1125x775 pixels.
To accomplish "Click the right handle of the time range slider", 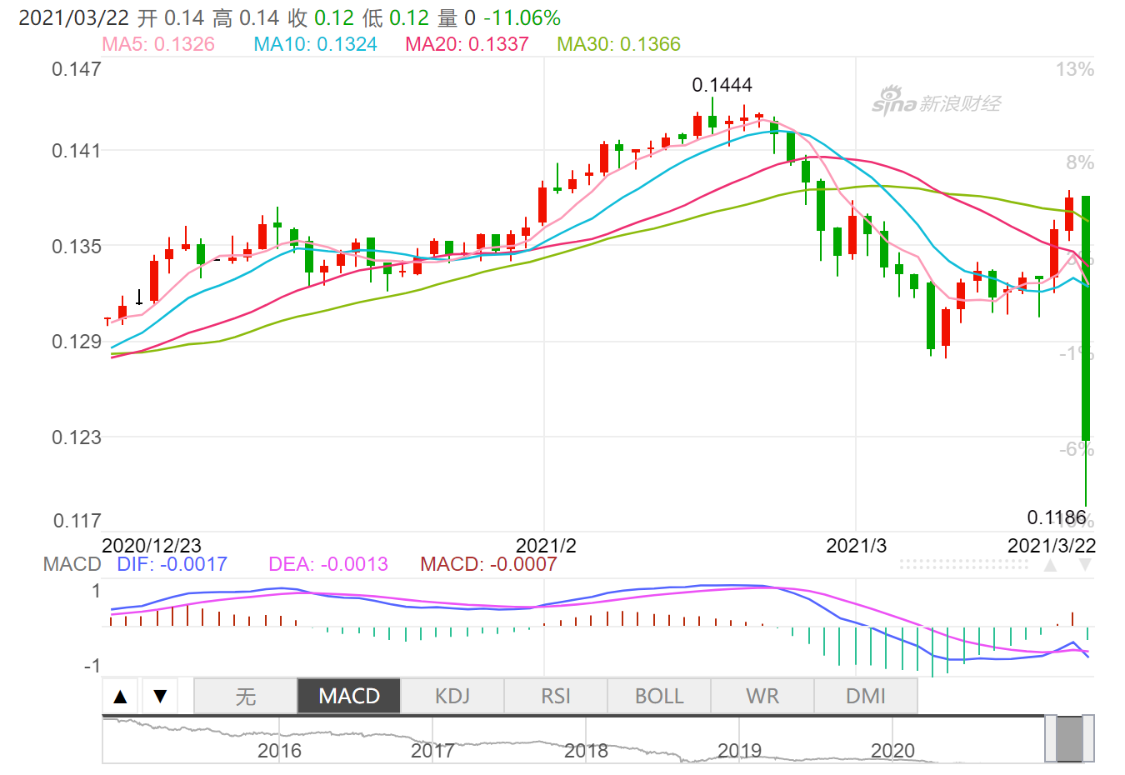I will click(1088, 738).
